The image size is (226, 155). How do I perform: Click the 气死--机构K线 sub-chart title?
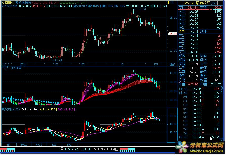point(12,68)
